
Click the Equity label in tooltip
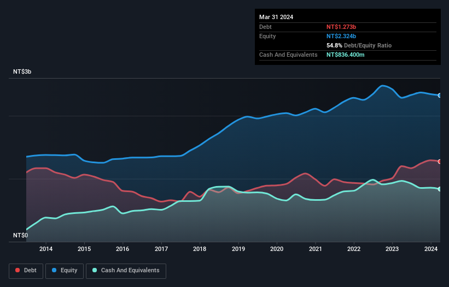click(267, 36)
